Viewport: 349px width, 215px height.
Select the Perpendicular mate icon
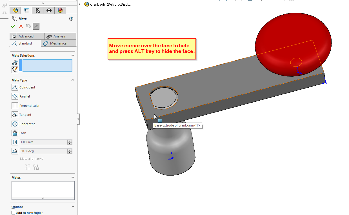pos(15,106)
